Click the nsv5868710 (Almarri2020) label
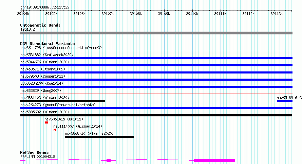The image size is (302, 164). click(x=89, y=133)
